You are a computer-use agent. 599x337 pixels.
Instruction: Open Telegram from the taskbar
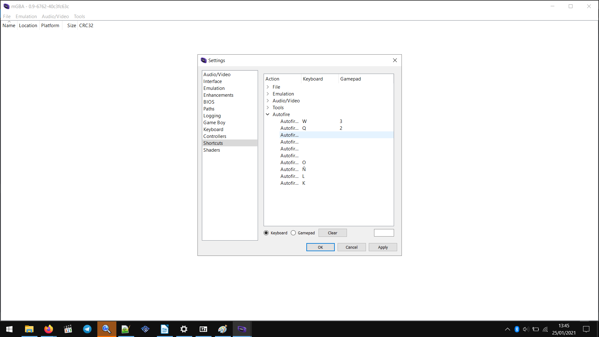87,329
